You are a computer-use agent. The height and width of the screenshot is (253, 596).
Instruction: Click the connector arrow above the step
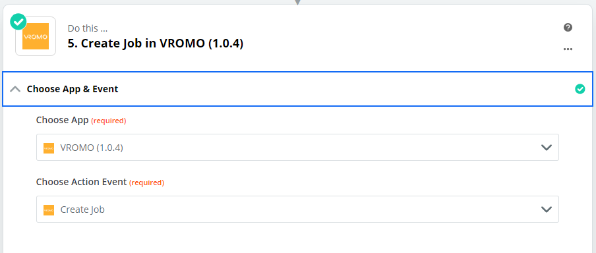tap(297, 2)
